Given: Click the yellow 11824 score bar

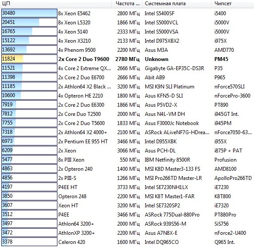Looking at the screenshot, I should (29, 59).
